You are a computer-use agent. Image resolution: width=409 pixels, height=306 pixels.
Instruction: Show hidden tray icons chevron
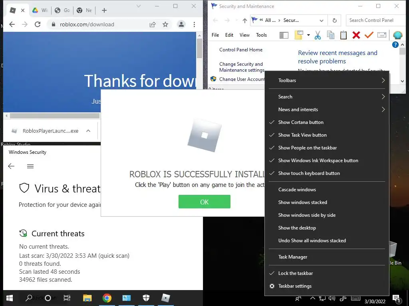pyautogui.click(x=312, y=298)
